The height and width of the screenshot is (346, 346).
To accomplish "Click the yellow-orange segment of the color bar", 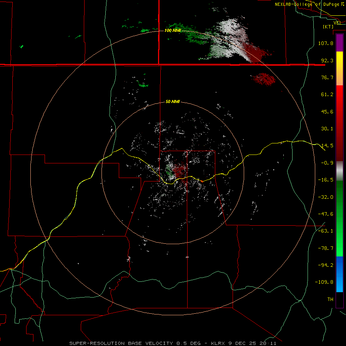I will 339,68.
